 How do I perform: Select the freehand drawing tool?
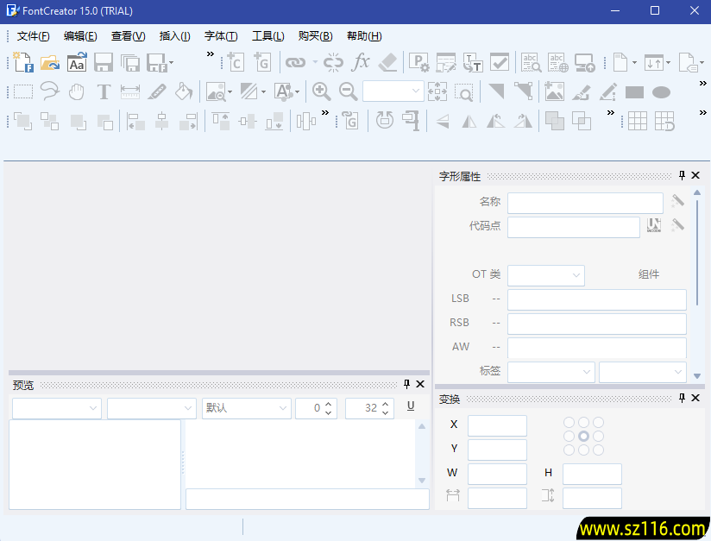pyautogui.click(x=49, y=91)
